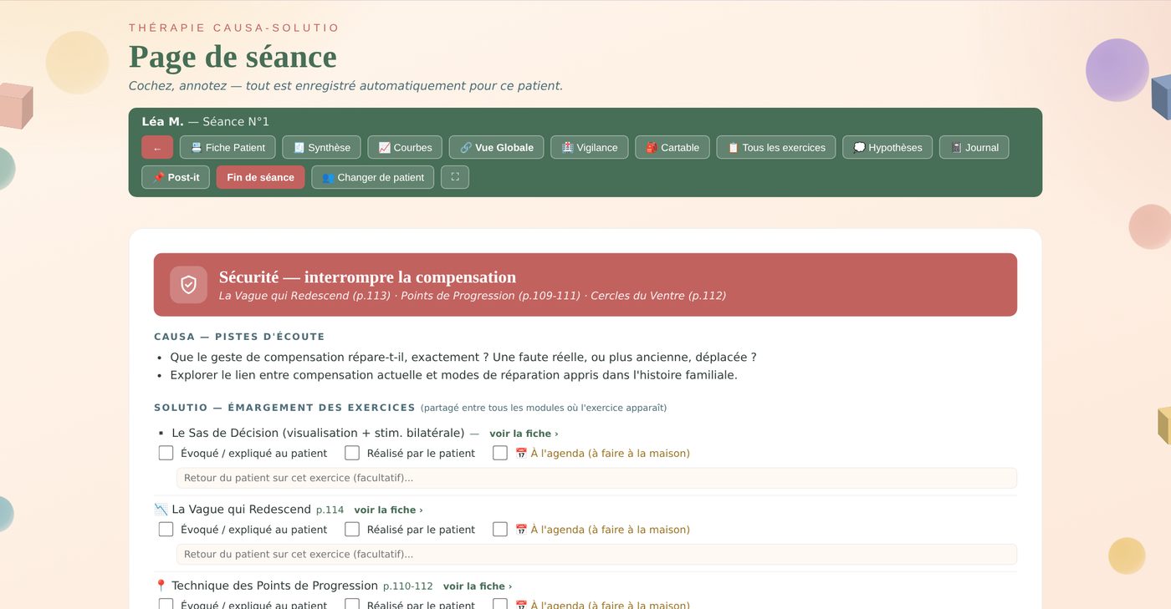
Task: Check Évoqué / expliqué for Sas de Décision
Action: [166, 453]
